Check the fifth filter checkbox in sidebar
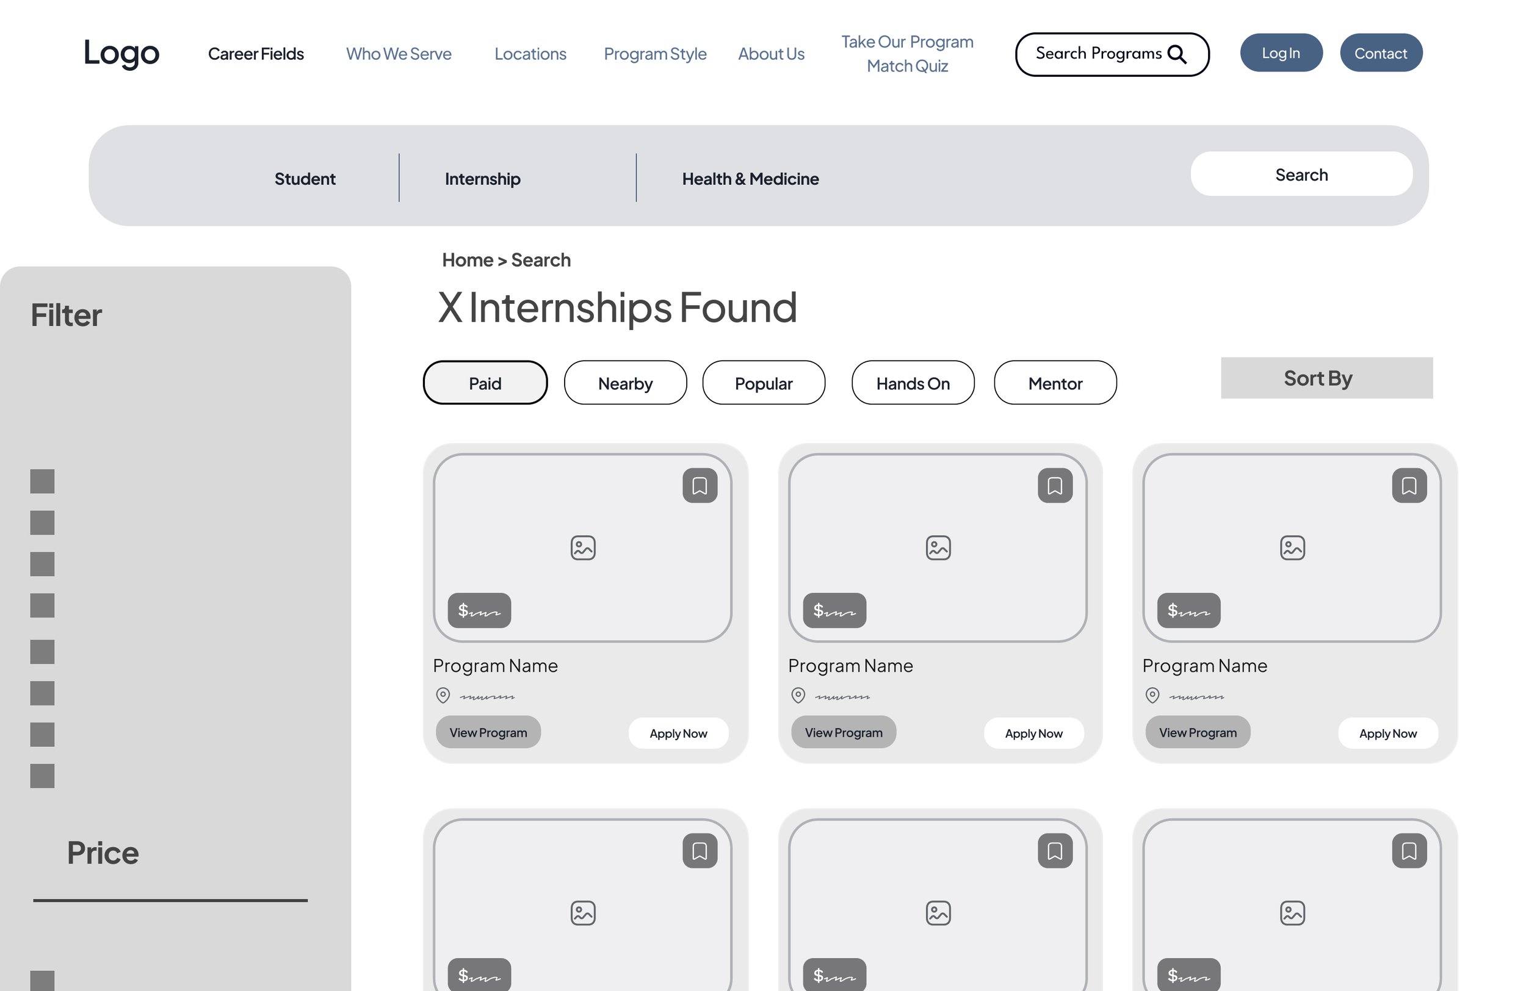Image resolution: width=1526 pixels, height=991 pixels. (x=42, y=652)
